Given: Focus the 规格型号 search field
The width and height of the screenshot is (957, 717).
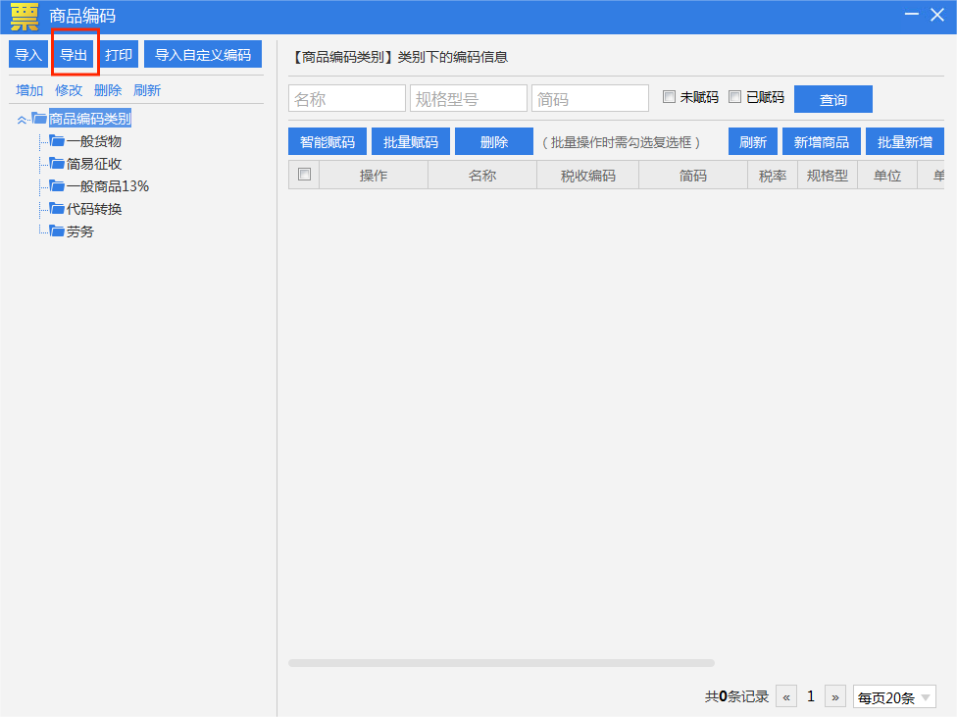Looking at the screenshot, I should [468, 98].
